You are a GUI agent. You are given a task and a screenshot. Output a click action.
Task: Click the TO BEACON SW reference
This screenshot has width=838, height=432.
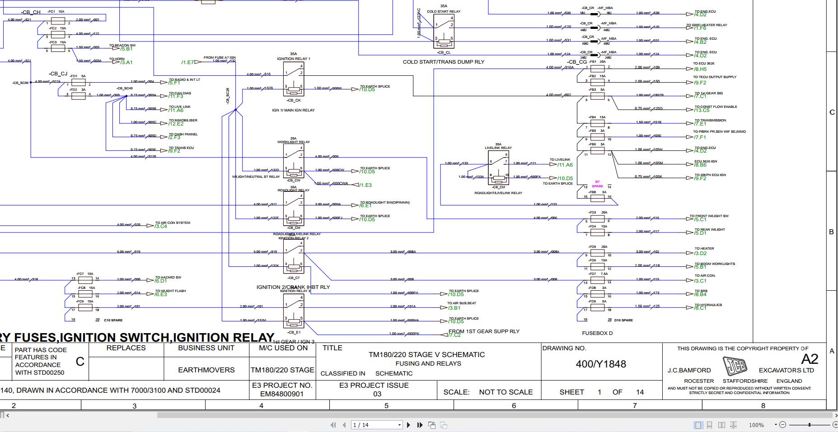(x=122, y=46)
